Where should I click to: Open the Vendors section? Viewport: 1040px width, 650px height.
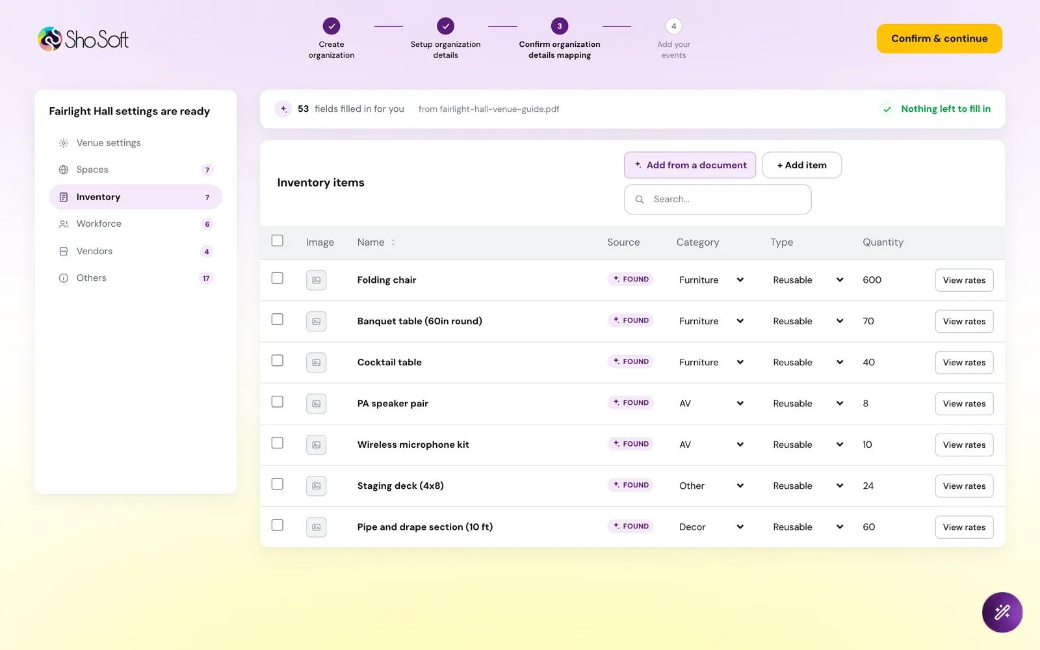pos(136,251)
